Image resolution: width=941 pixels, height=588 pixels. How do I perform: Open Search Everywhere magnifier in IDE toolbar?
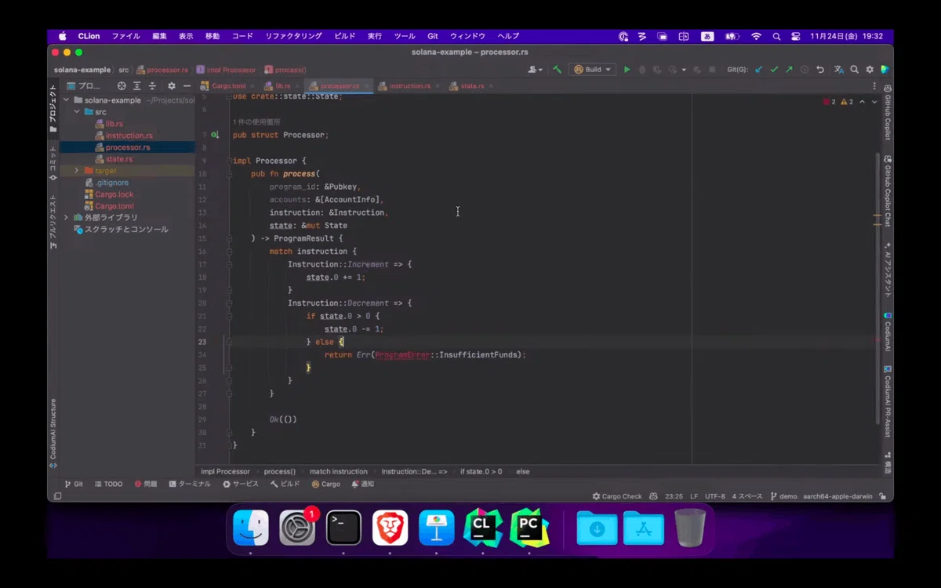tap(855, 70)
